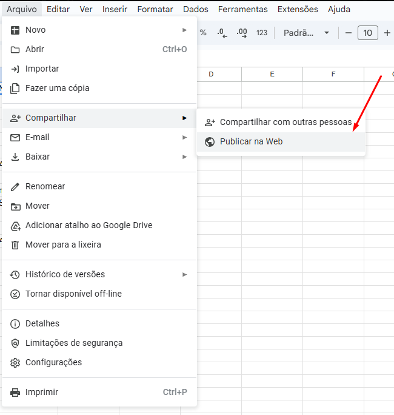Click the Importar arrow icon

coord(15,69)
